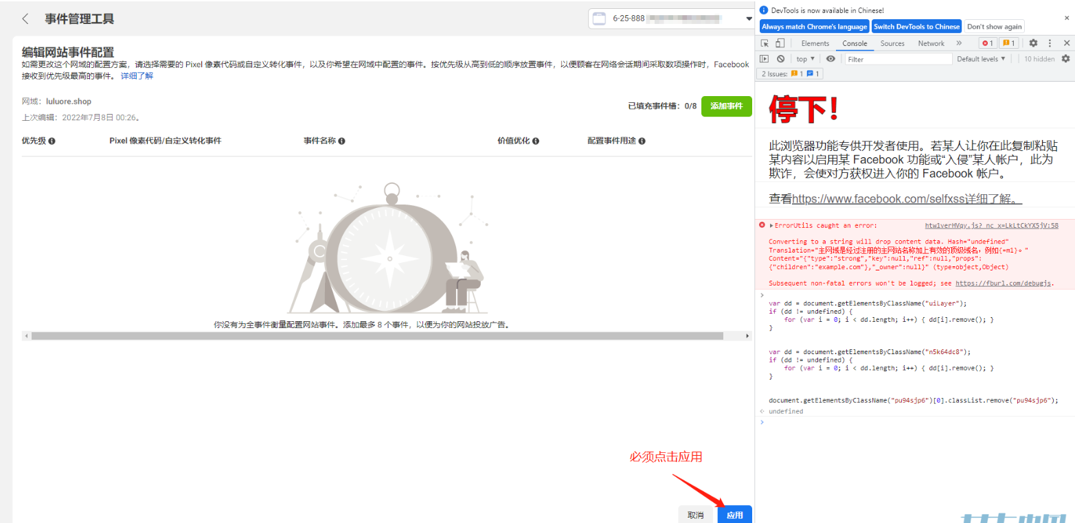The width and height of the screenshot is (1075, 523).
Task: Toggle the device toolbar icon
Action: [780, 43]
